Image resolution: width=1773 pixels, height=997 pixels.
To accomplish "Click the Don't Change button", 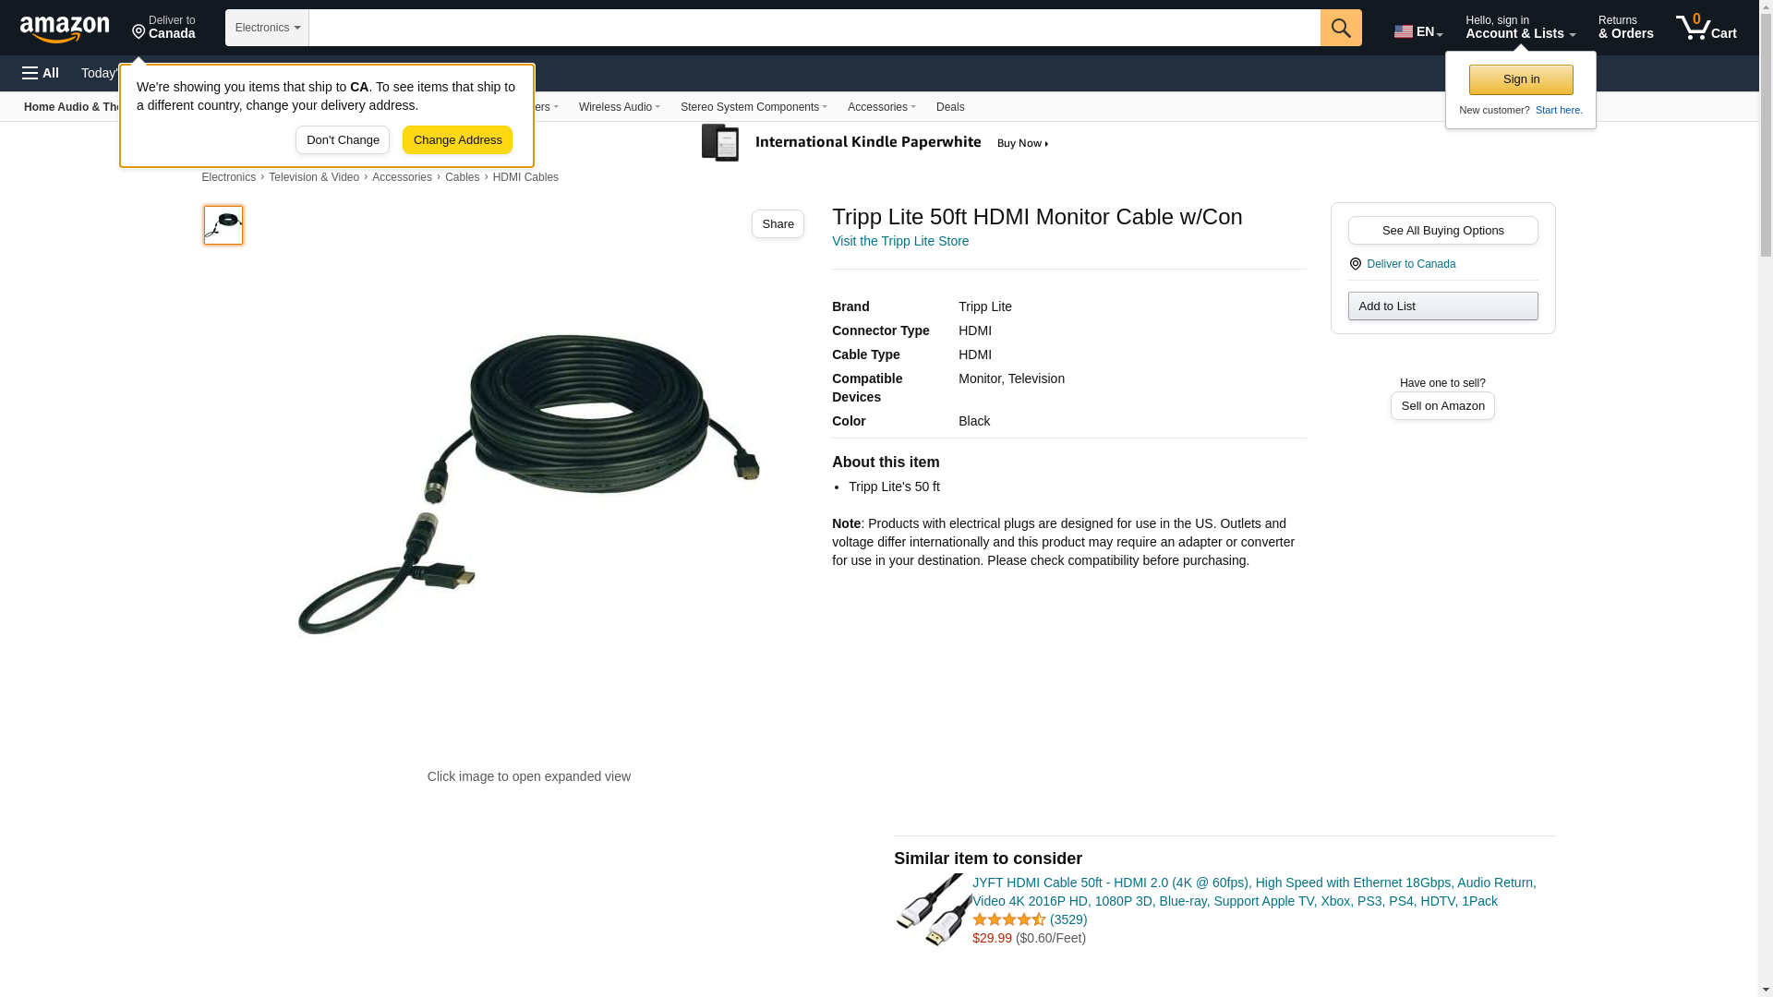I will pos(343,140).
